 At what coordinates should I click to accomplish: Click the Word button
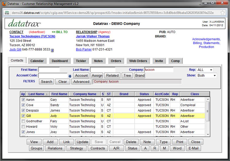coord(177,148)
